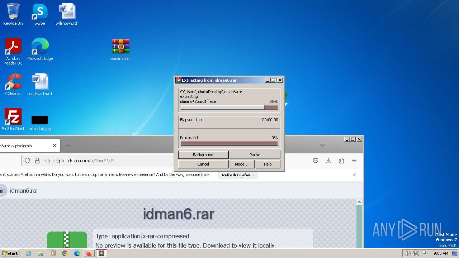Select Microsoft Edge desktop shortcut
Viewport: 459px width, 258px height.
(x=40, y=49)
